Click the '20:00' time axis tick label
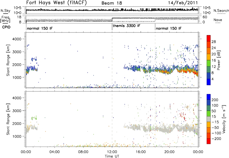 pos(169,152)
